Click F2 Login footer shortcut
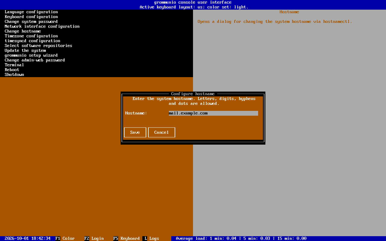The image size is (386, 241). [x=94, y=239]
